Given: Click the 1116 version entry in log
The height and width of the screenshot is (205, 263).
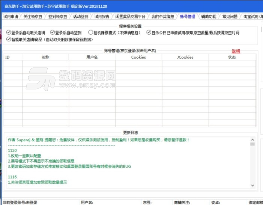Looking at the screenshot, I should click(12, 177).
